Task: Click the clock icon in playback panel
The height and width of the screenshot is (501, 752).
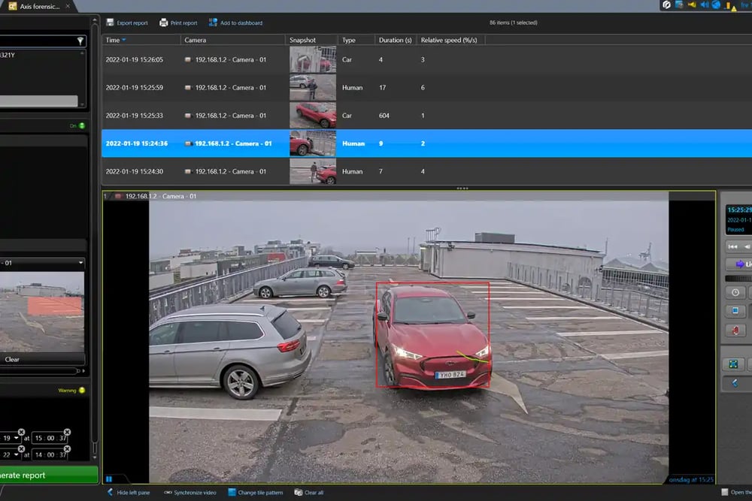Action: click(735, 293)
